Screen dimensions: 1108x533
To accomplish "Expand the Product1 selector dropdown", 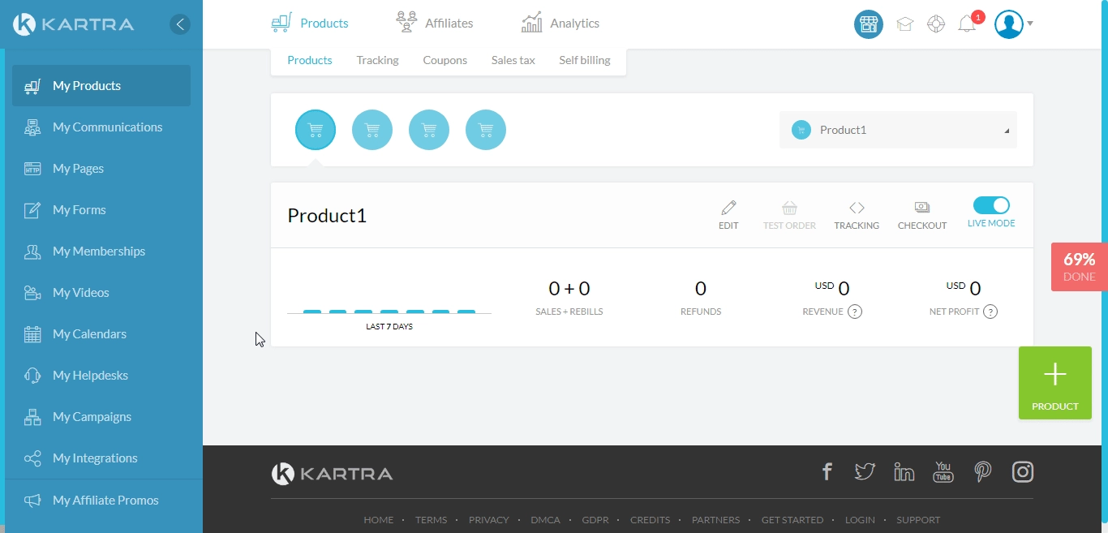I will (x=898, y=130).
